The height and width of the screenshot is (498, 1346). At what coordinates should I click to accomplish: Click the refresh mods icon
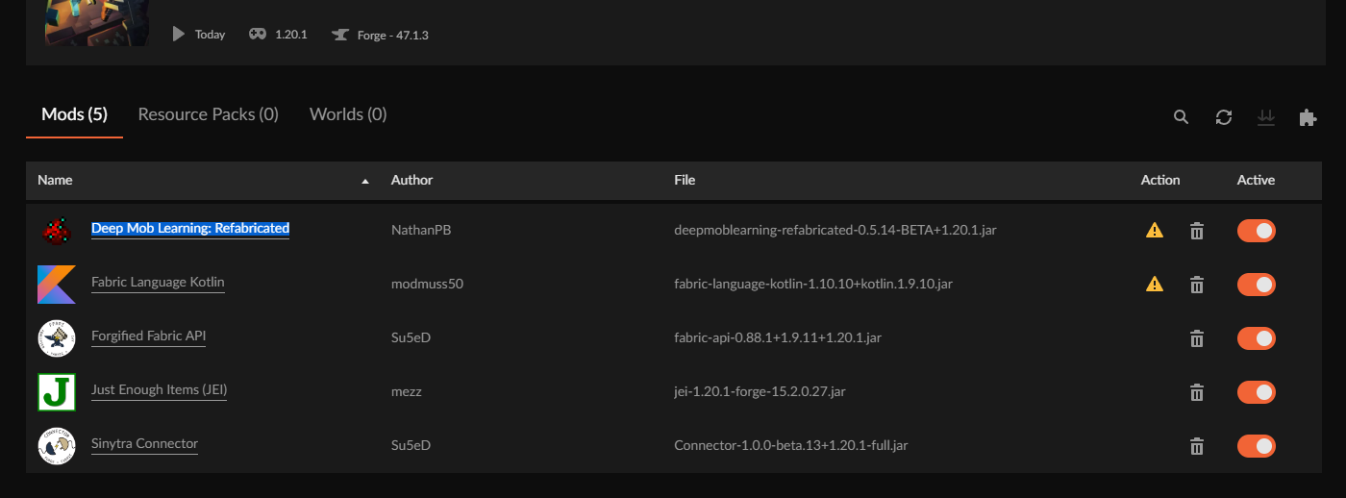click(1224, 117)
